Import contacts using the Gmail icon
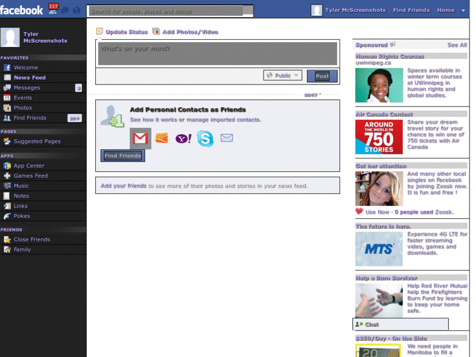 [140, 139]
